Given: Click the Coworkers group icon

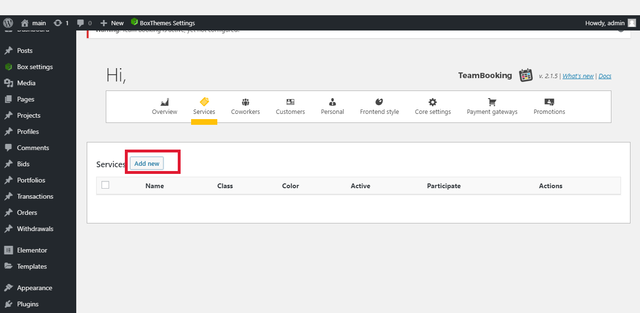Looking at the screenshot, I should coord(245,102).
